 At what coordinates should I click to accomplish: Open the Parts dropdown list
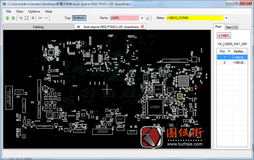[x=142, y=18]
